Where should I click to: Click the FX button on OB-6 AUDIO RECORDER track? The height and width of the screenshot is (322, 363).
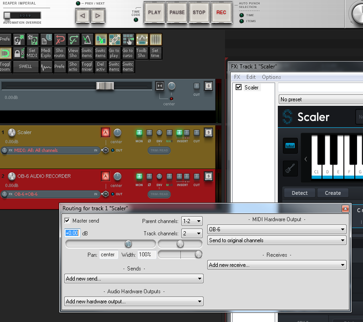click(10, 194)
